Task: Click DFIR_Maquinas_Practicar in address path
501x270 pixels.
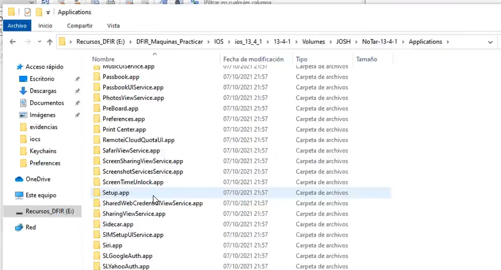Action: (x=170, y=42)
